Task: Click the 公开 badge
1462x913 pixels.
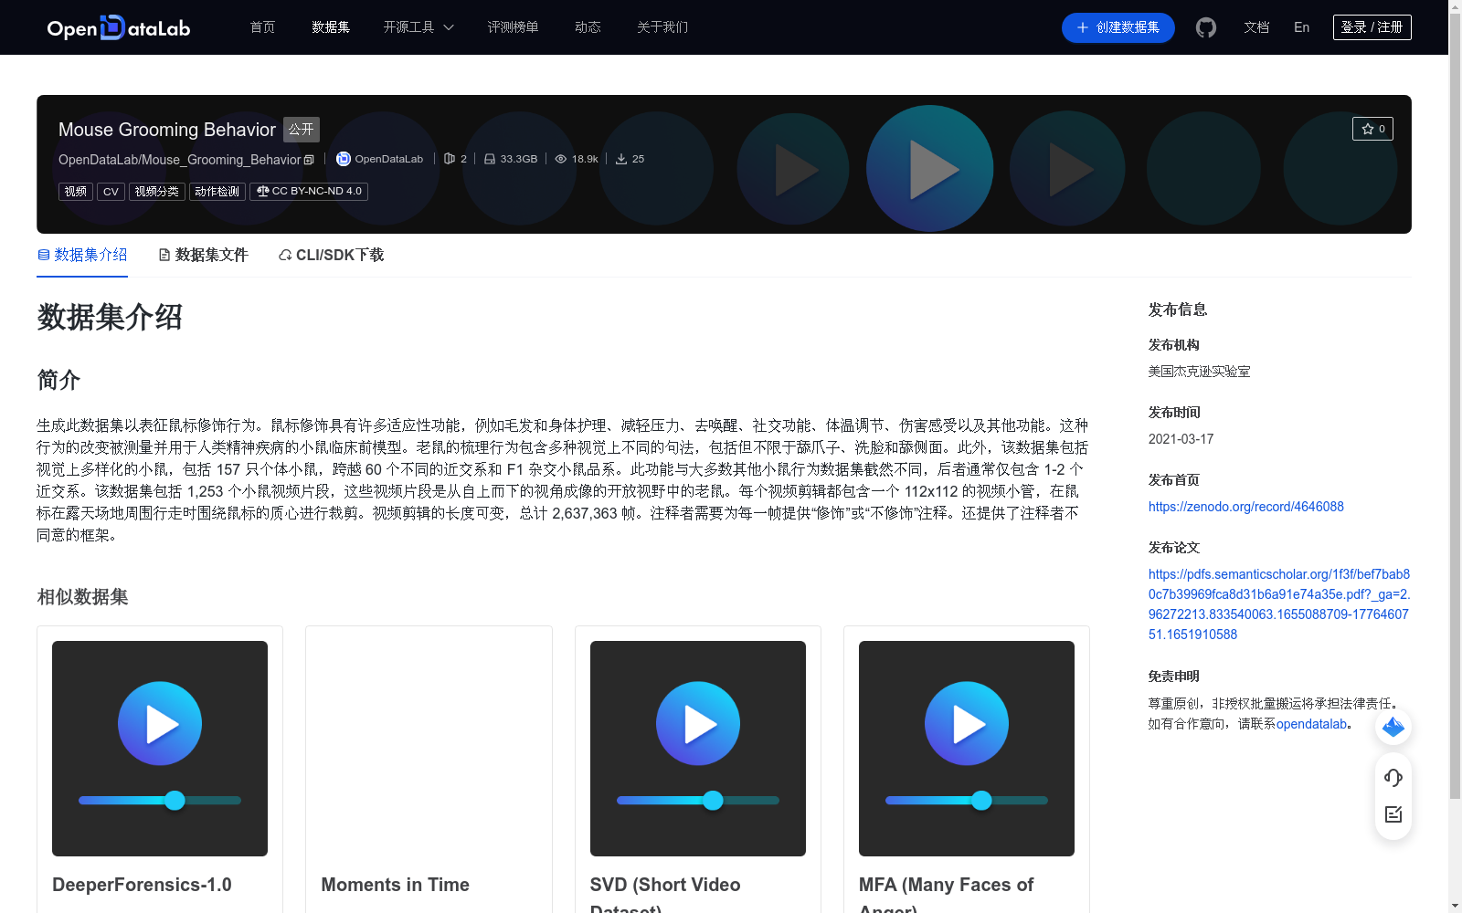Action: pyautogui.click(x=302, y=130)
